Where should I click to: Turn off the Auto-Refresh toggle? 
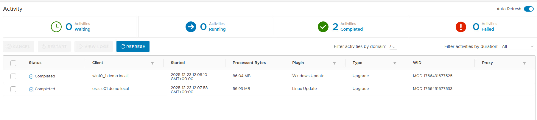coord(529,9)
